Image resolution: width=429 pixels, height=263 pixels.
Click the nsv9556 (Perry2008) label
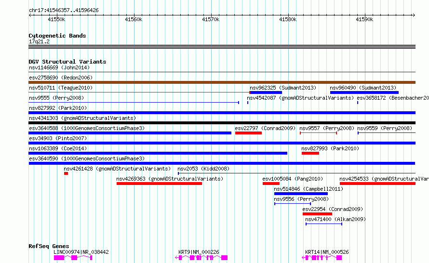301,199
